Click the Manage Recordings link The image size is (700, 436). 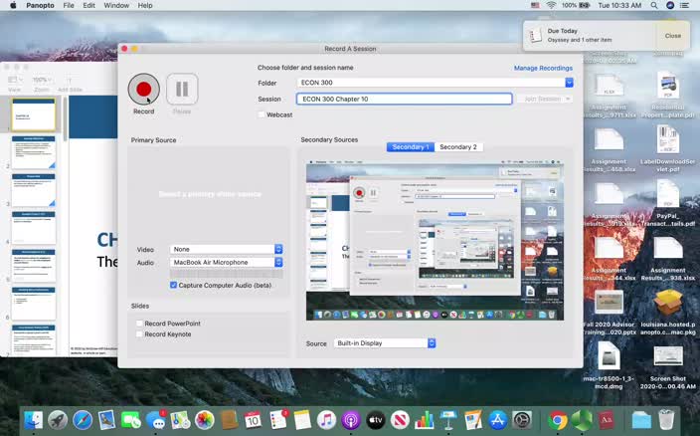coord(543,68)
